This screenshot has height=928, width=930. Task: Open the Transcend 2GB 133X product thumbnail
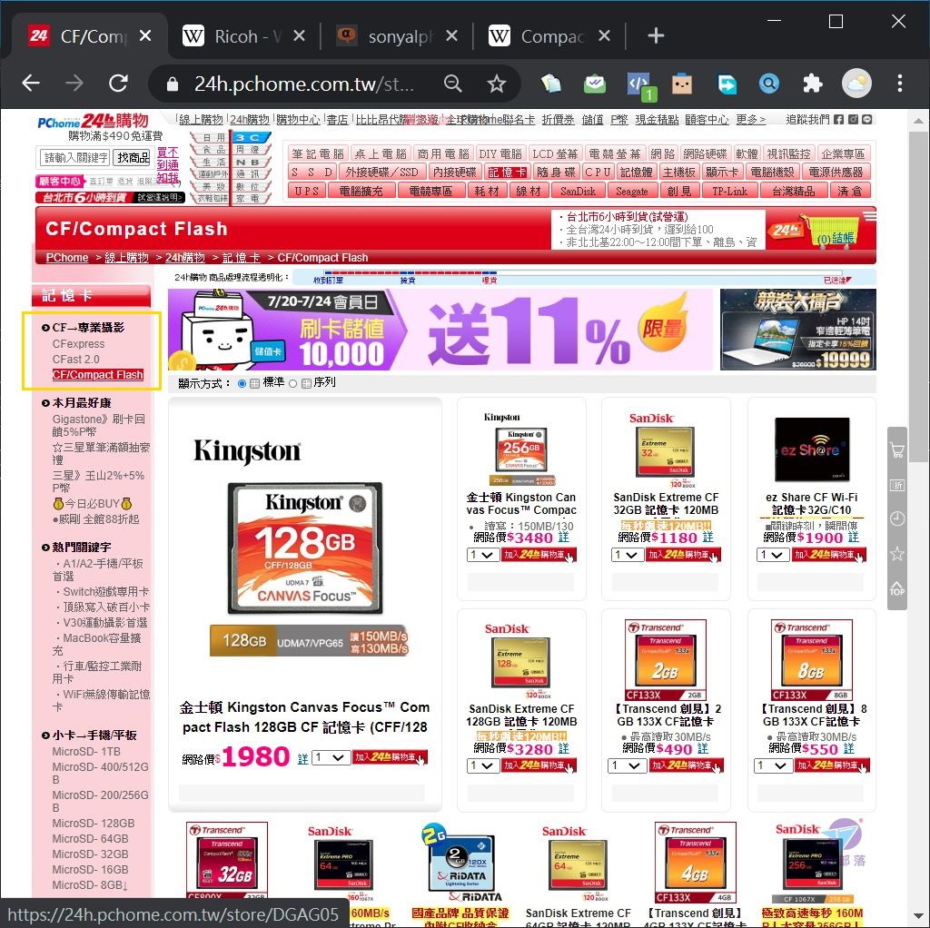pos(666,660)
